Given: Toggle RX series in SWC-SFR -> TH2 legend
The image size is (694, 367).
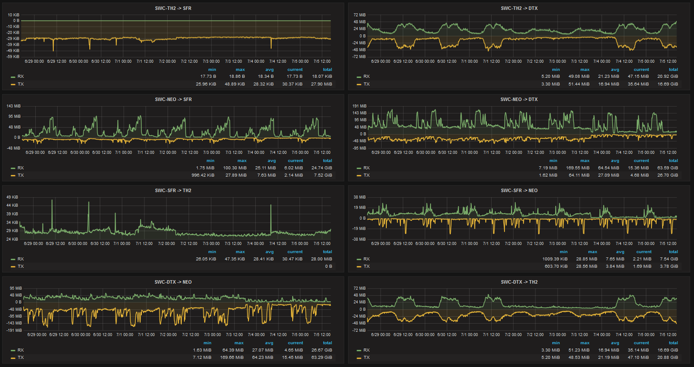Looking at the screenshot, I should [21, 259].
